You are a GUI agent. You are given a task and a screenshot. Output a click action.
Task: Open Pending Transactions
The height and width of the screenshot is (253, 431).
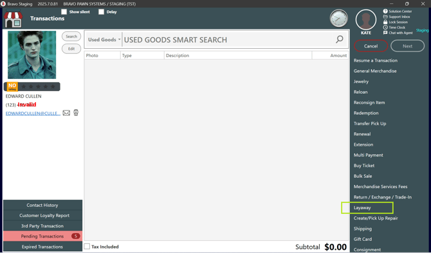[x=42, y=236]
